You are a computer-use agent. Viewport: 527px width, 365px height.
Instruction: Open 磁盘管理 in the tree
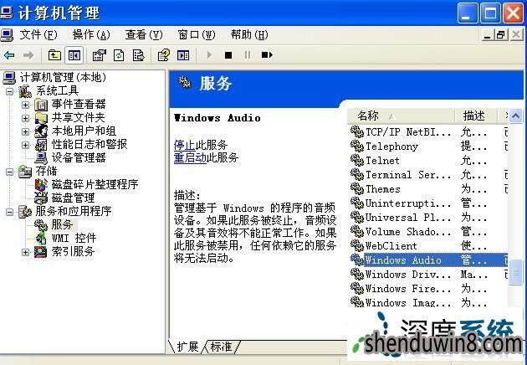pyautogui.click(x=73, y=198)
